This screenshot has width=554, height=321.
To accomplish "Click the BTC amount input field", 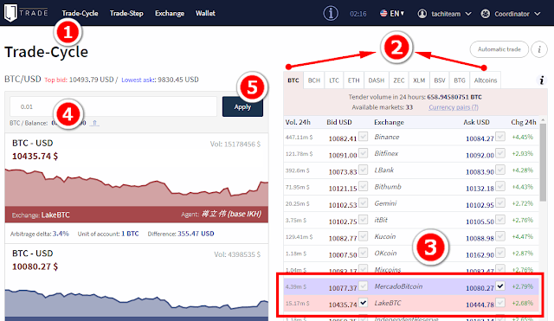I will [x=113, y=106].
